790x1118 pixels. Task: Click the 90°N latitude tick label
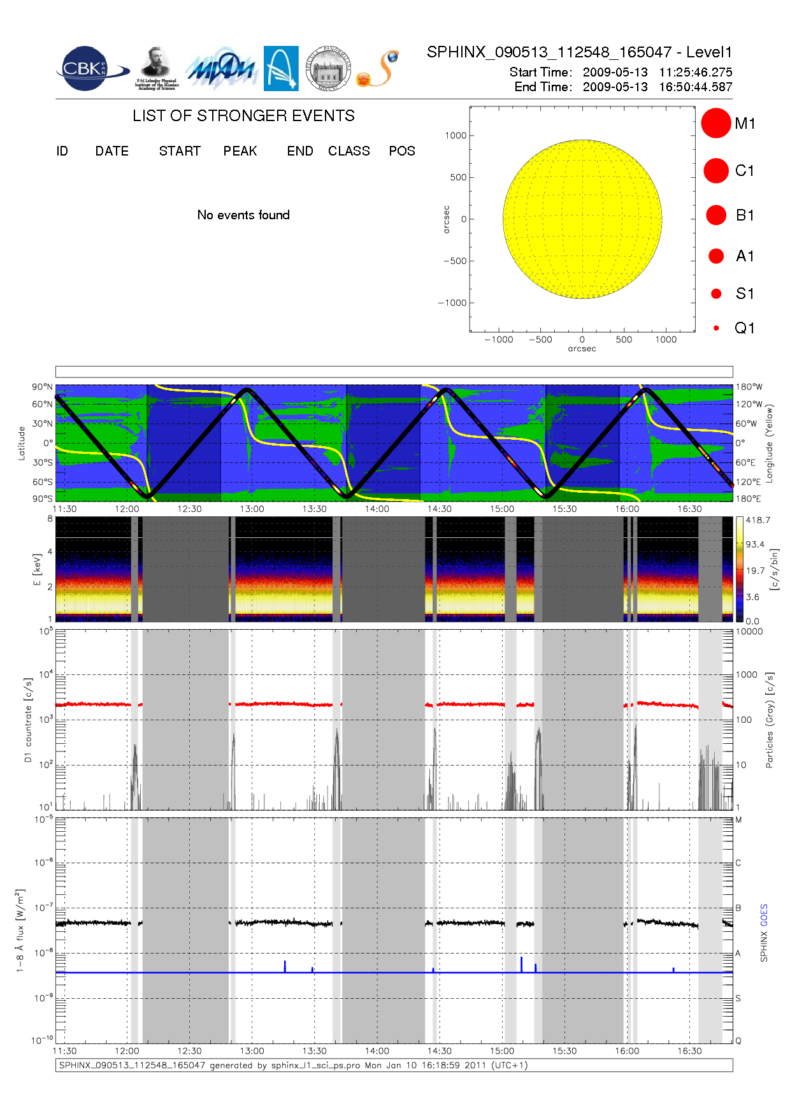tap(42, 387)
